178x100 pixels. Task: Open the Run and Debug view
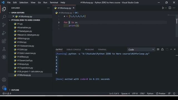pyautogui.click(x=4, y=33)
